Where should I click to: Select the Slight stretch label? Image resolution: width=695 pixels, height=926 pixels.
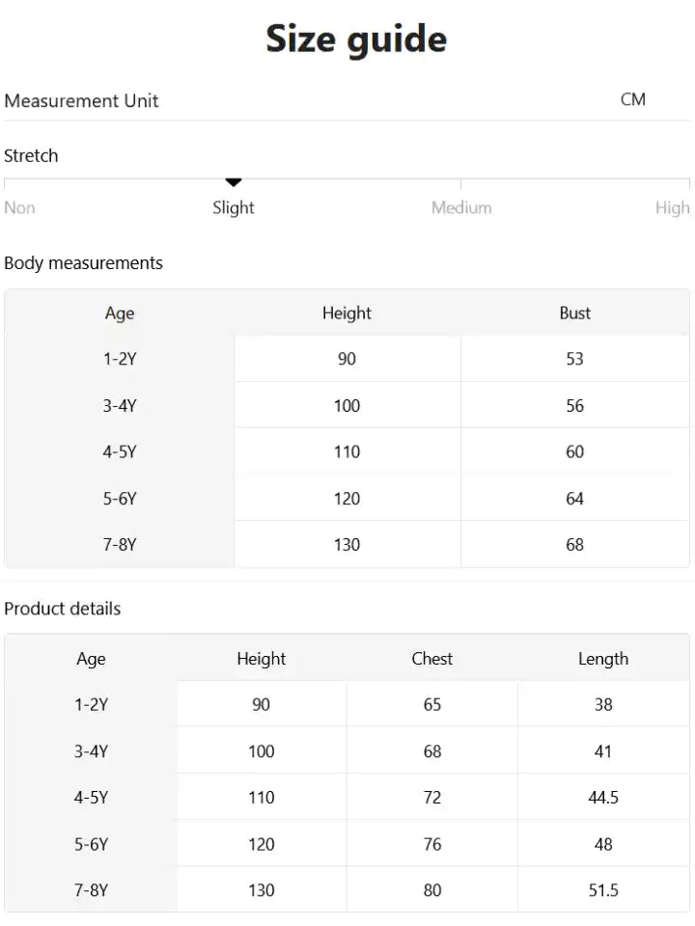pyautogui.click(x=234, y=208)
